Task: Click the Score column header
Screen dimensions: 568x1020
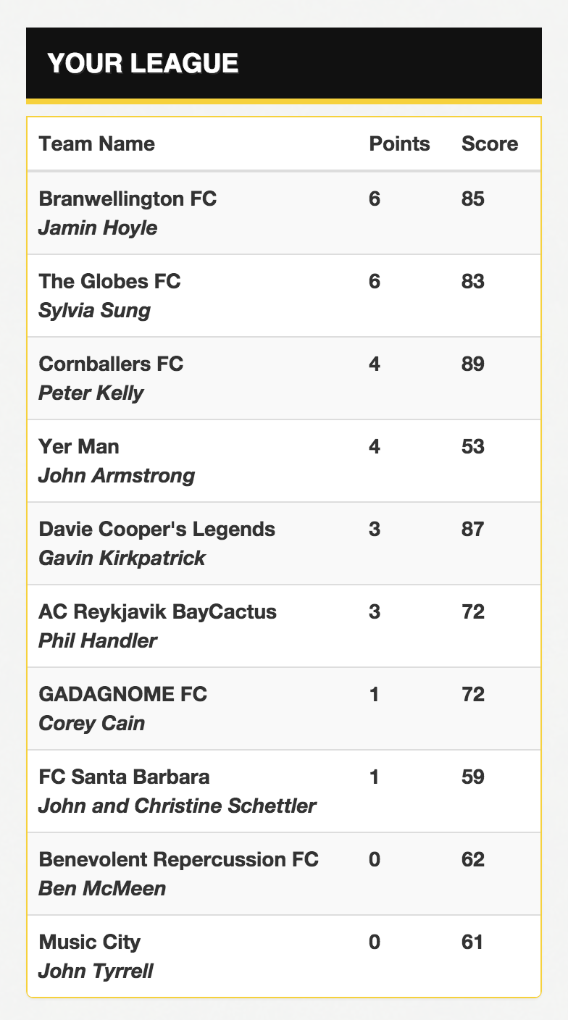Action: pos(490,143)
